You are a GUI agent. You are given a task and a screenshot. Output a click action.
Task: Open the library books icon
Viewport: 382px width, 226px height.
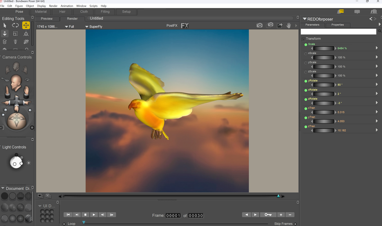coord(374,11)
